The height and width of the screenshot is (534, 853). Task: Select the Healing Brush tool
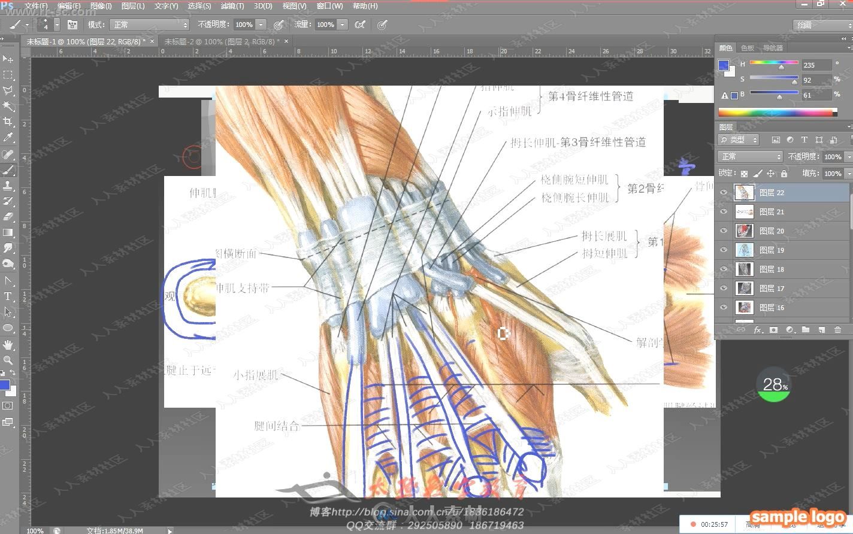pos(8,154)
